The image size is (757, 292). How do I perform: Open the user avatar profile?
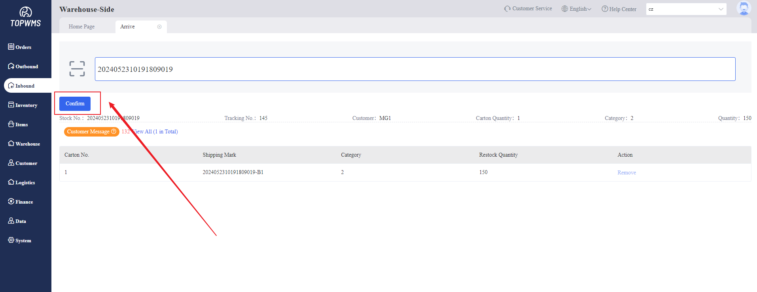744,8
